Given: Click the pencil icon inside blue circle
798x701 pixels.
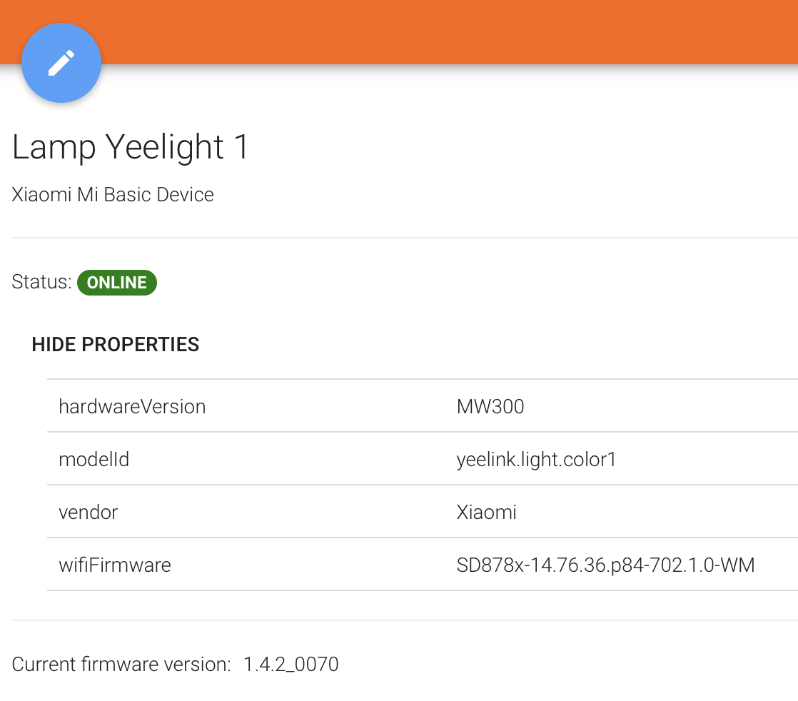Looking at the screenshot, I should tap(61, 63).
